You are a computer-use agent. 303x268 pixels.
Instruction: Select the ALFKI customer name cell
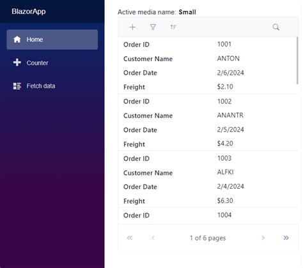tap(225, 172)
